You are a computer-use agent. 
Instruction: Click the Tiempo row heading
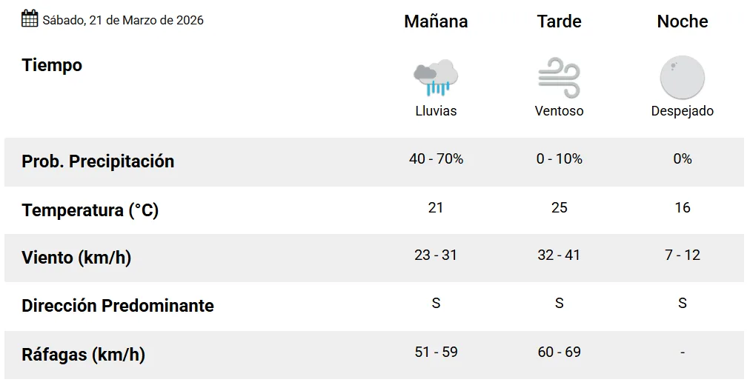[x=52, y=65]
